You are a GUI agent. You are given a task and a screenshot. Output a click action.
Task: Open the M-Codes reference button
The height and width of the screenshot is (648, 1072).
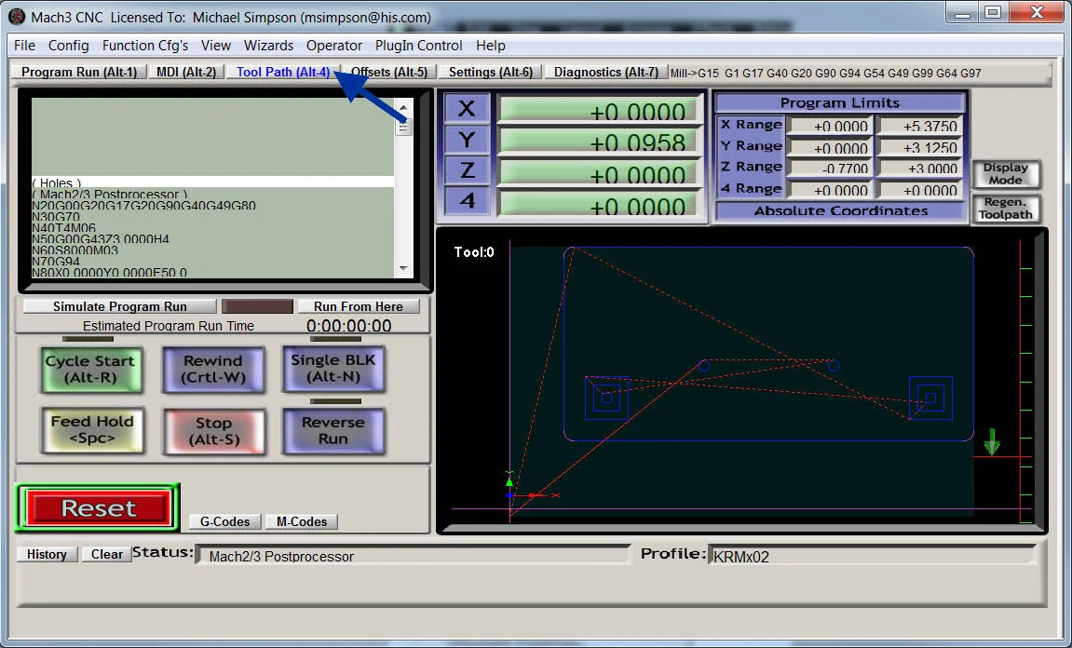pos(302,521)
